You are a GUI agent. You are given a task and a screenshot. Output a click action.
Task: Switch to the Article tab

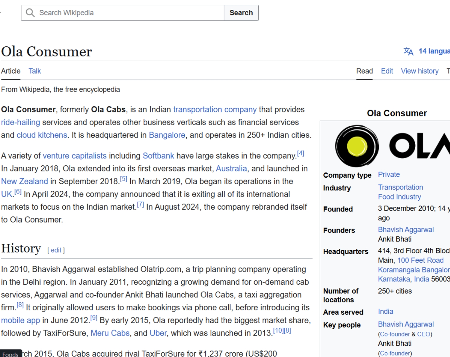pos(11,71)
